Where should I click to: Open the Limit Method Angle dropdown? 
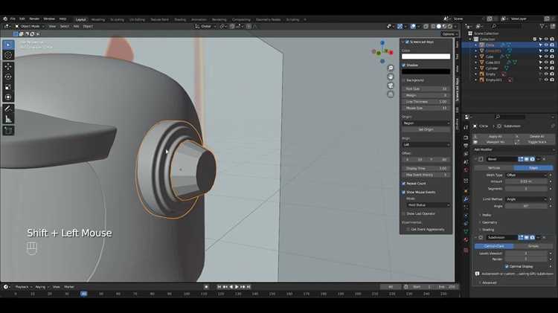tap(526, 199)
